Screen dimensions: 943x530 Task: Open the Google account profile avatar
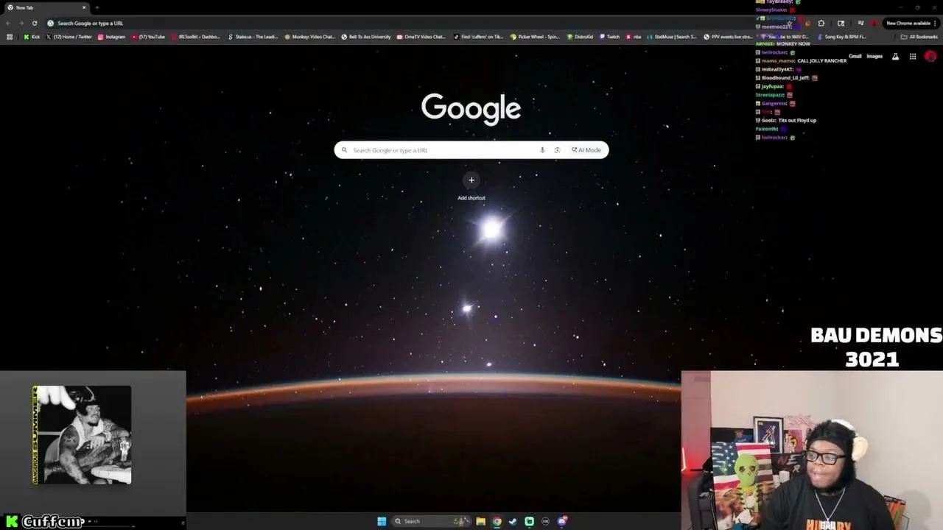tap(930, 57)
